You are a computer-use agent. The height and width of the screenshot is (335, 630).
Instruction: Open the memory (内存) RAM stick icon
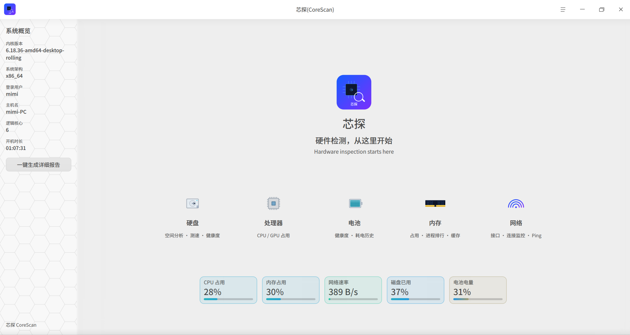click(435, 203)
